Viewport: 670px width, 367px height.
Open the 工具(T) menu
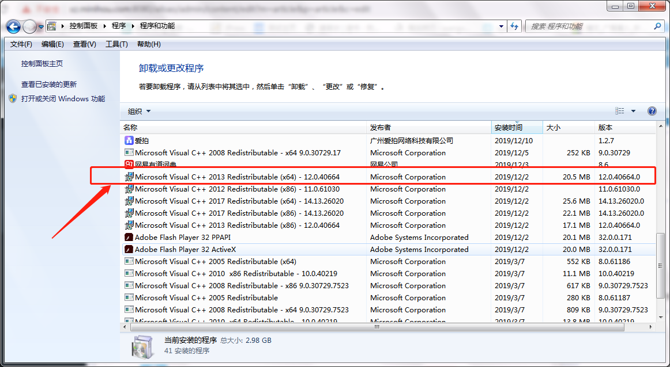[116, 44]
